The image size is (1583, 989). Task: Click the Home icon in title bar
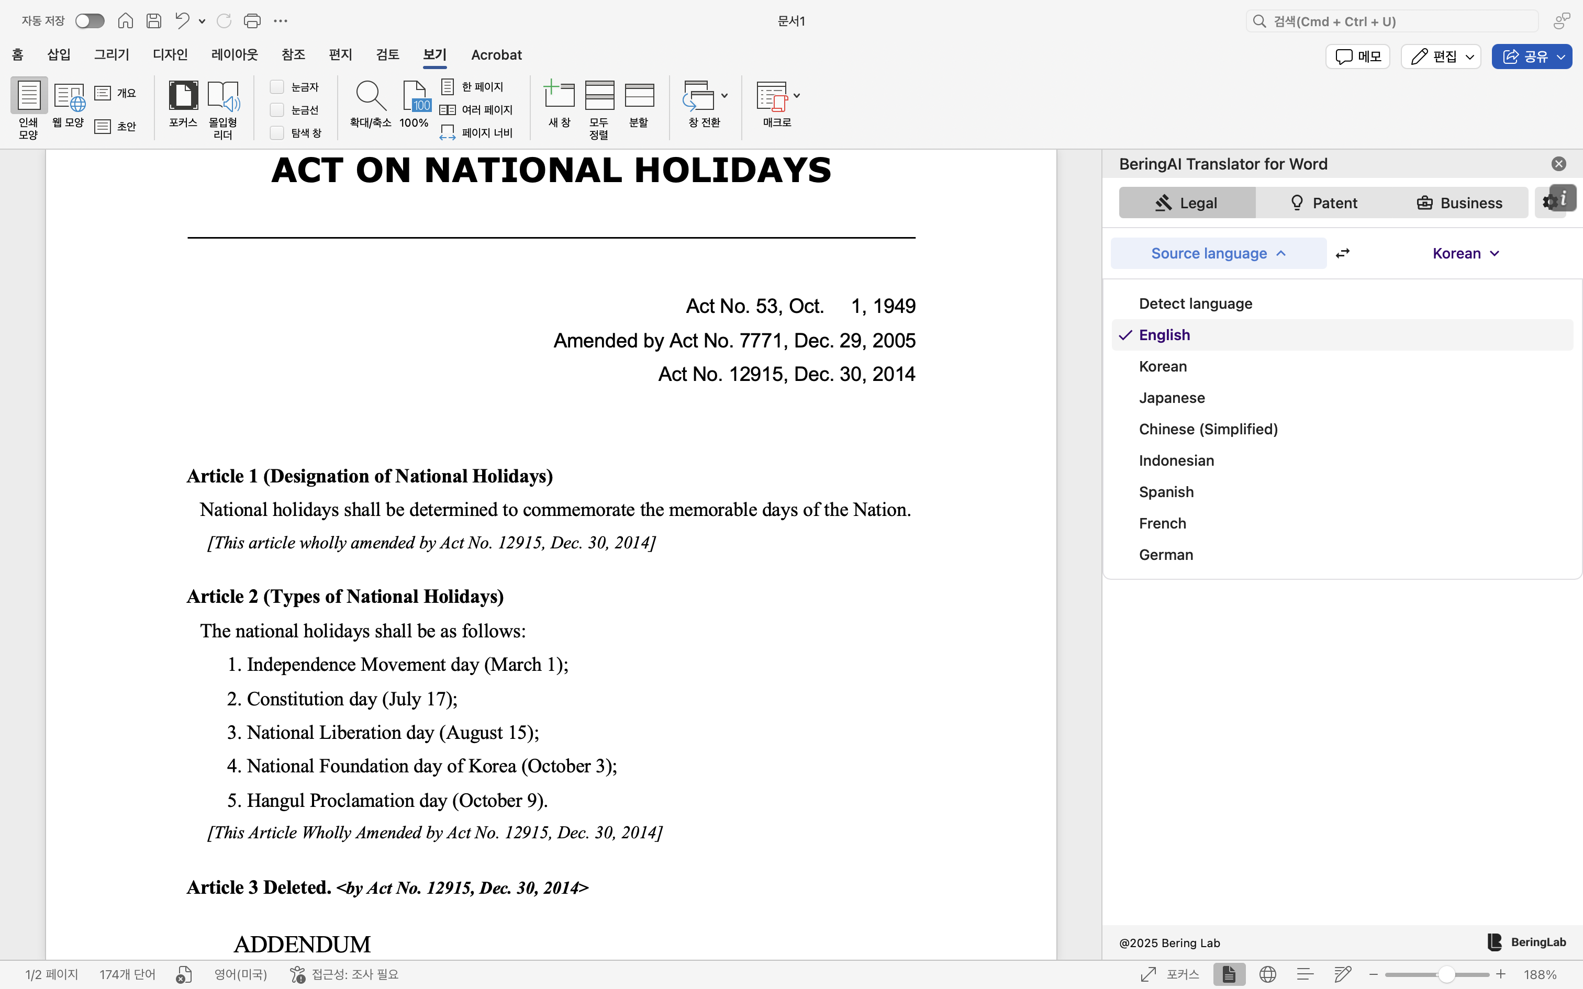click(125, 21)
